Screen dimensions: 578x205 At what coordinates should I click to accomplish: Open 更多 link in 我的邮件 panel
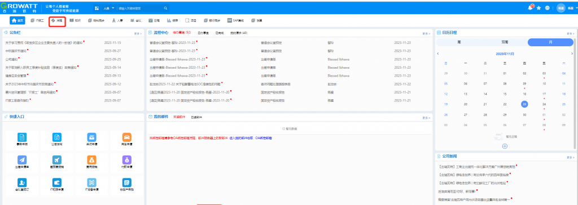427,118
